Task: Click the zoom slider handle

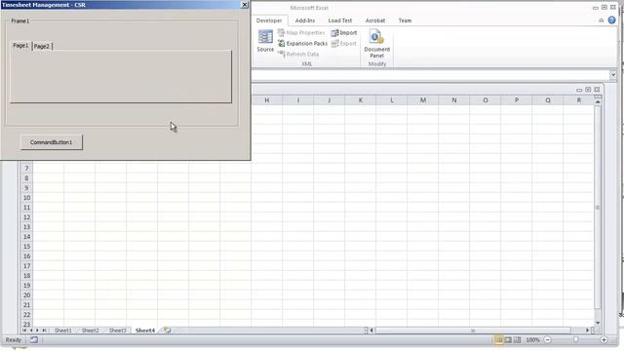Action: click(x=575, y=340)
